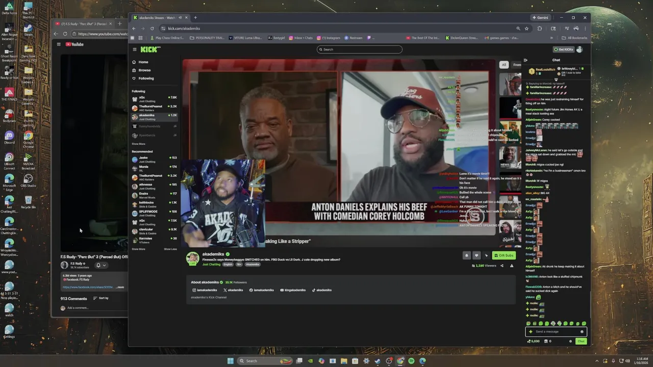Open Kermiee recommended channel
653x367 pixels.
154,240
